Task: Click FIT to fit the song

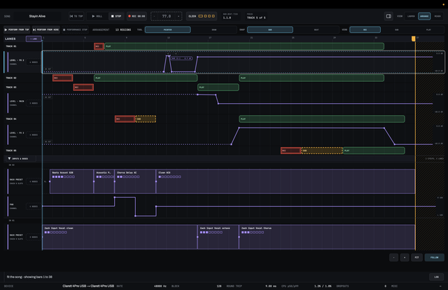Action: pos(417,257)
